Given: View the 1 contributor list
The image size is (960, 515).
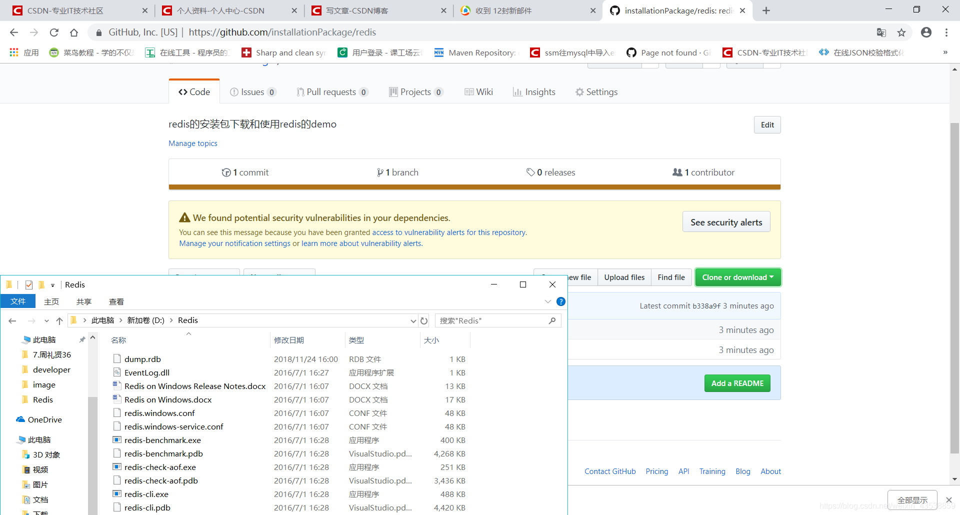Looking at the screenshot, I should (x=703, y=172).
